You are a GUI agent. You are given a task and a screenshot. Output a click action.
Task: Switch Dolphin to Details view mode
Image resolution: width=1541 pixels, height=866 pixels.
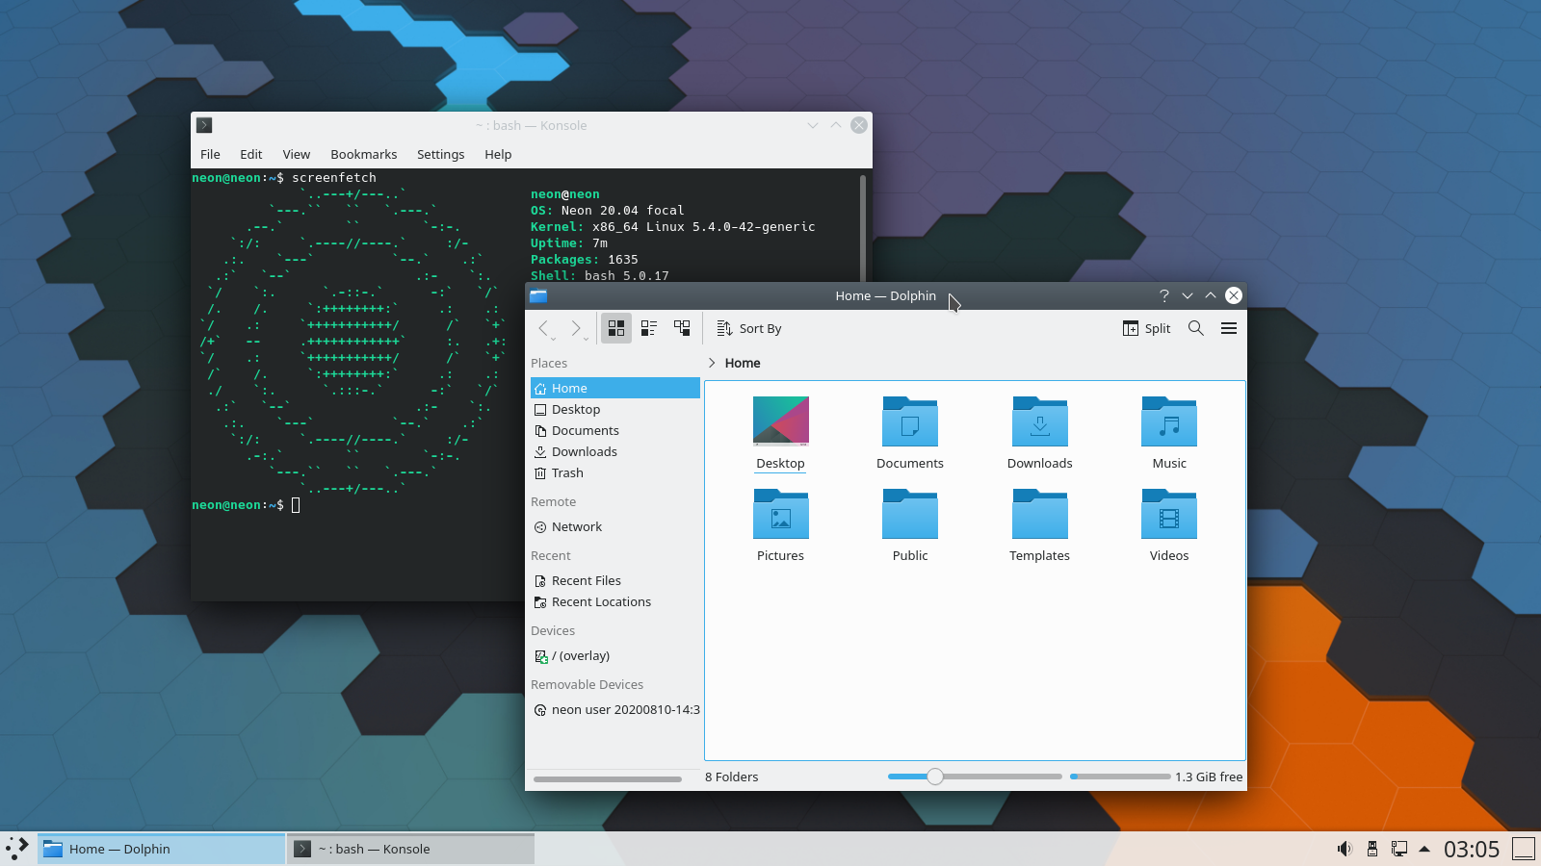pyautogui.click(x=682, y=328)
